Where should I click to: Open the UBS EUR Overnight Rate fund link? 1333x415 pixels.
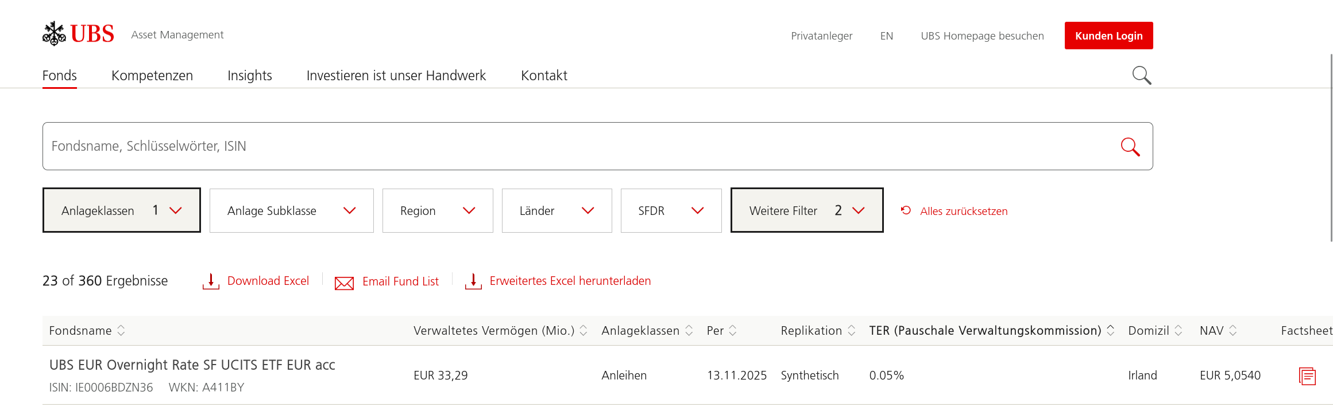tap(192, 365)
